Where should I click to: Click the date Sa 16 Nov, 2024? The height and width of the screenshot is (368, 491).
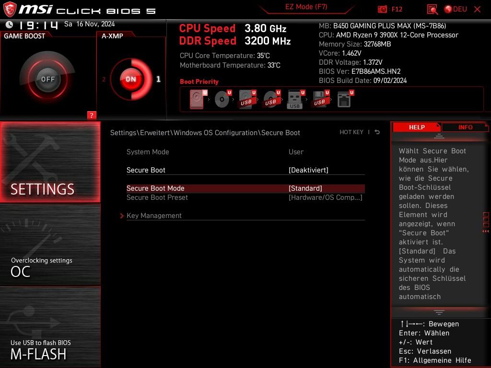tap(90, 24)
